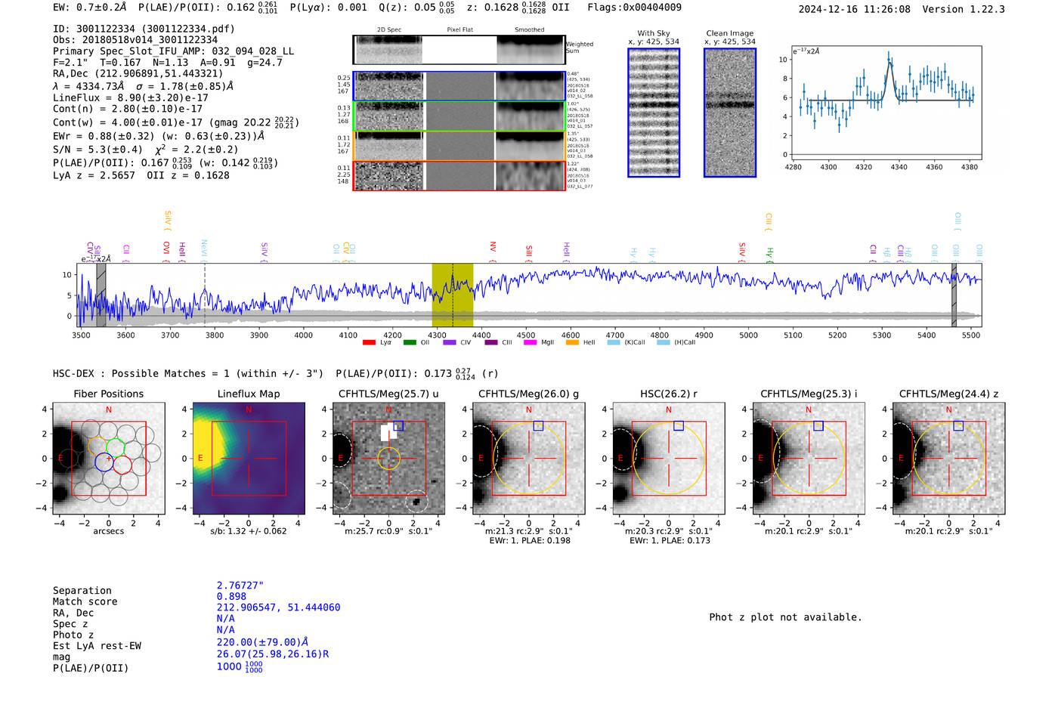View the CFHTLS/Meg(25.3) i-band cutout

809,459
